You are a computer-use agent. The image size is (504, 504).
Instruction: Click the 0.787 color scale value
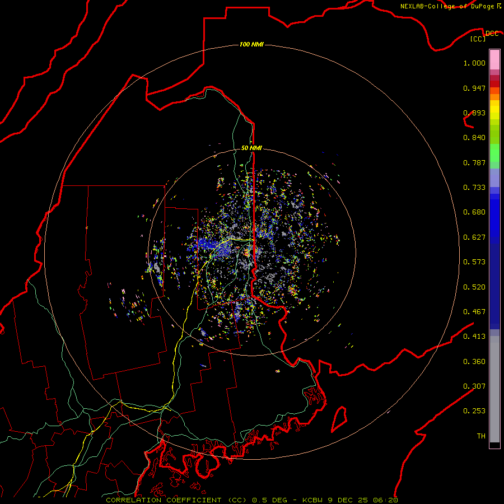[x=474, y=162]
